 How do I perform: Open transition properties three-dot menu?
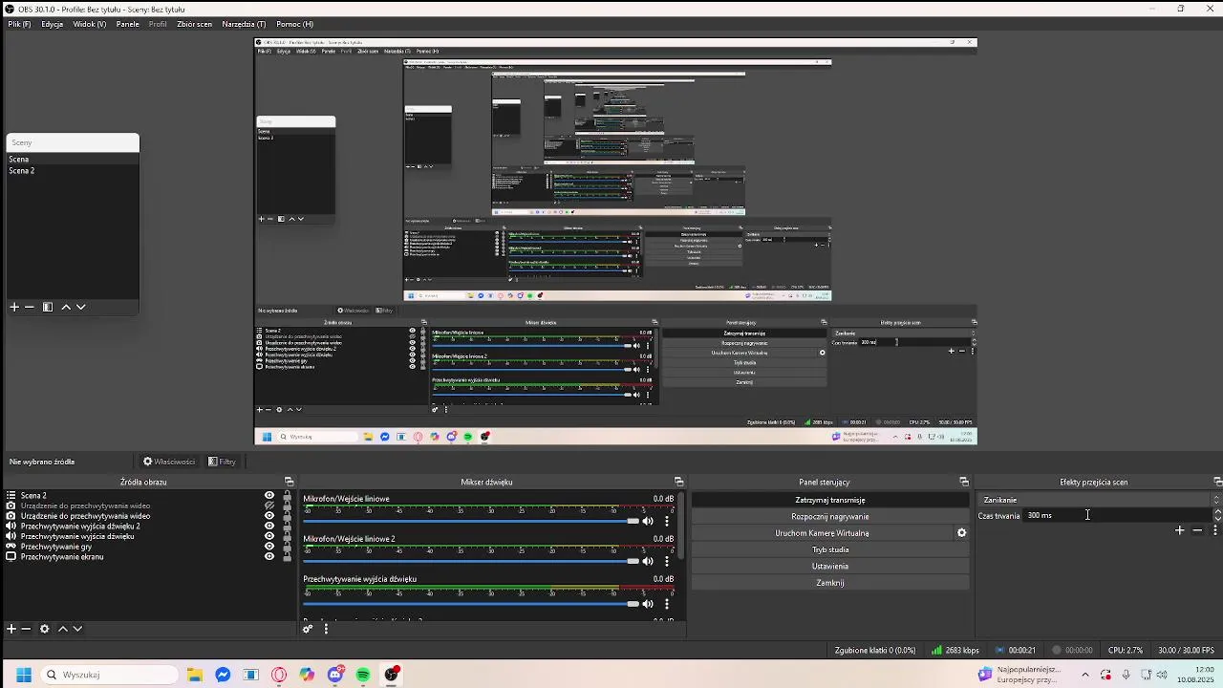click(1214, 530)
